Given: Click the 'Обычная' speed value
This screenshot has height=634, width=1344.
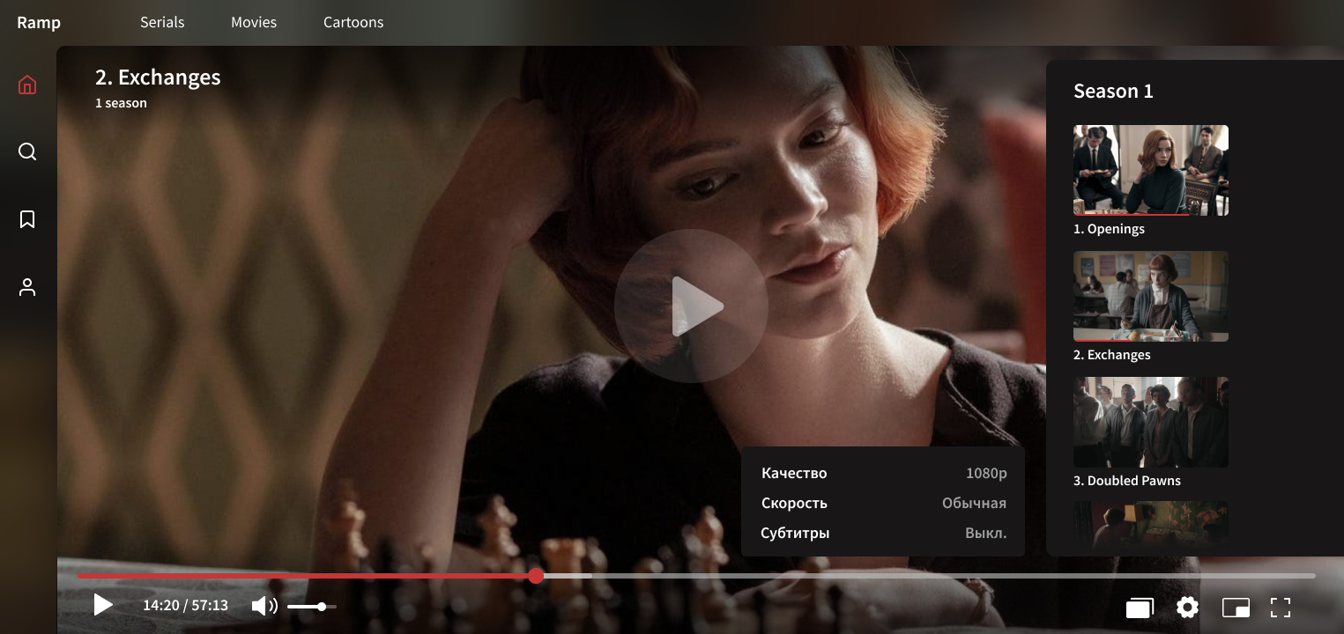Looking at the screenshot, I should [974, 503].
